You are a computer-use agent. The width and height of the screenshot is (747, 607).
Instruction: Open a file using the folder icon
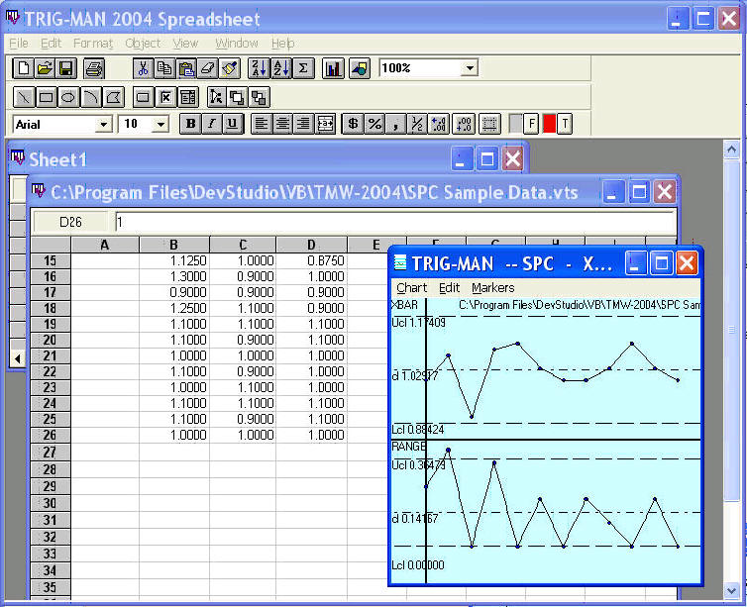click(x=45, y=68)
